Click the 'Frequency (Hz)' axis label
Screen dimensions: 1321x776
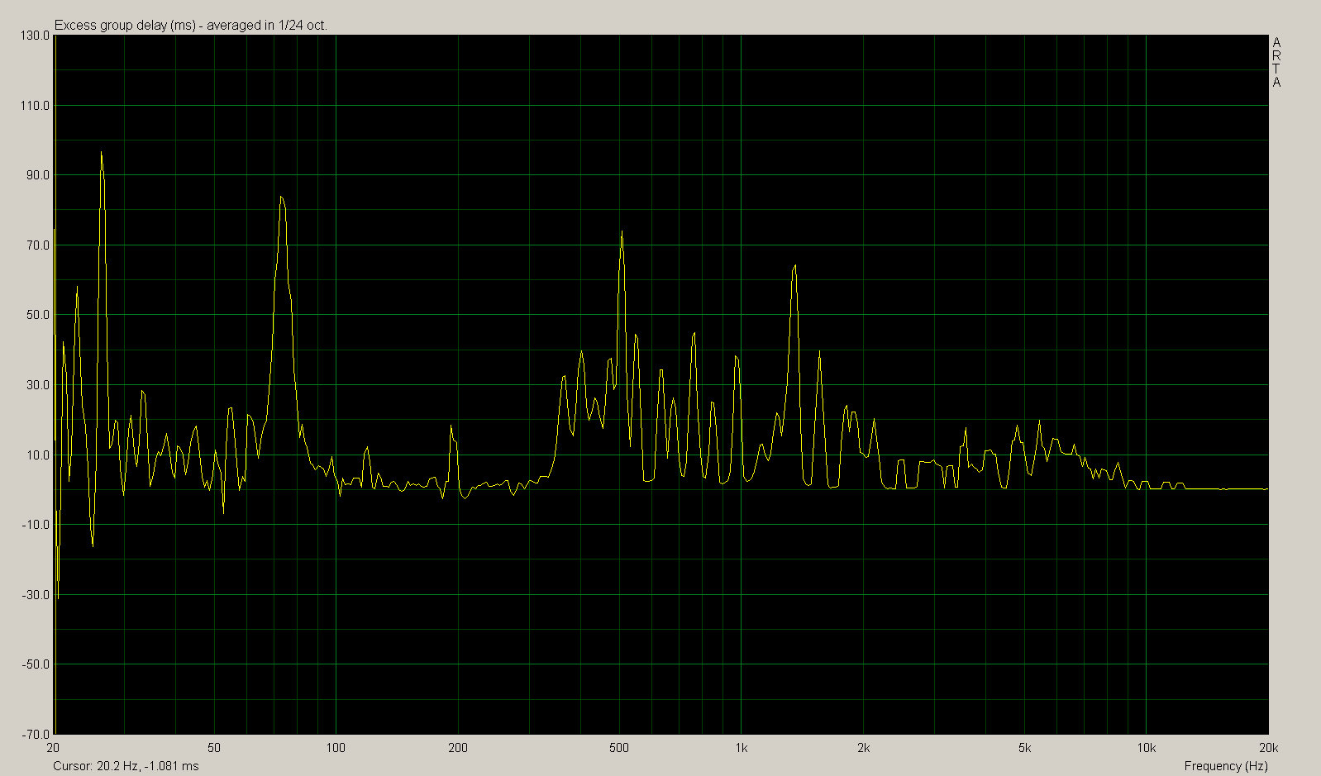(x=1226, y=766)
